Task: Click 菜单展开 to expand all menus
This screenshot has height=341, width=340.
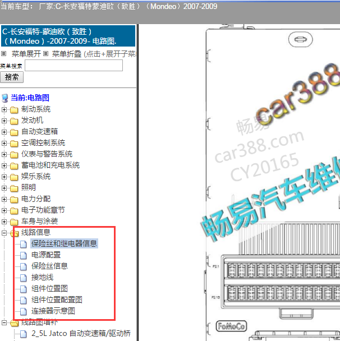Action: click(x=26, y=54)
